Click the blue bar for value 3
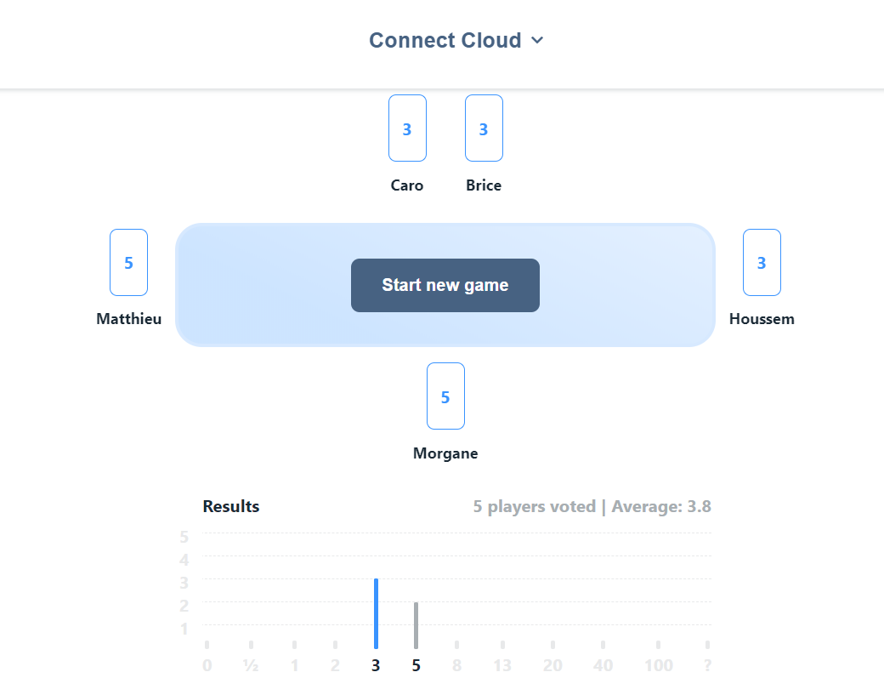 (376, 613)
